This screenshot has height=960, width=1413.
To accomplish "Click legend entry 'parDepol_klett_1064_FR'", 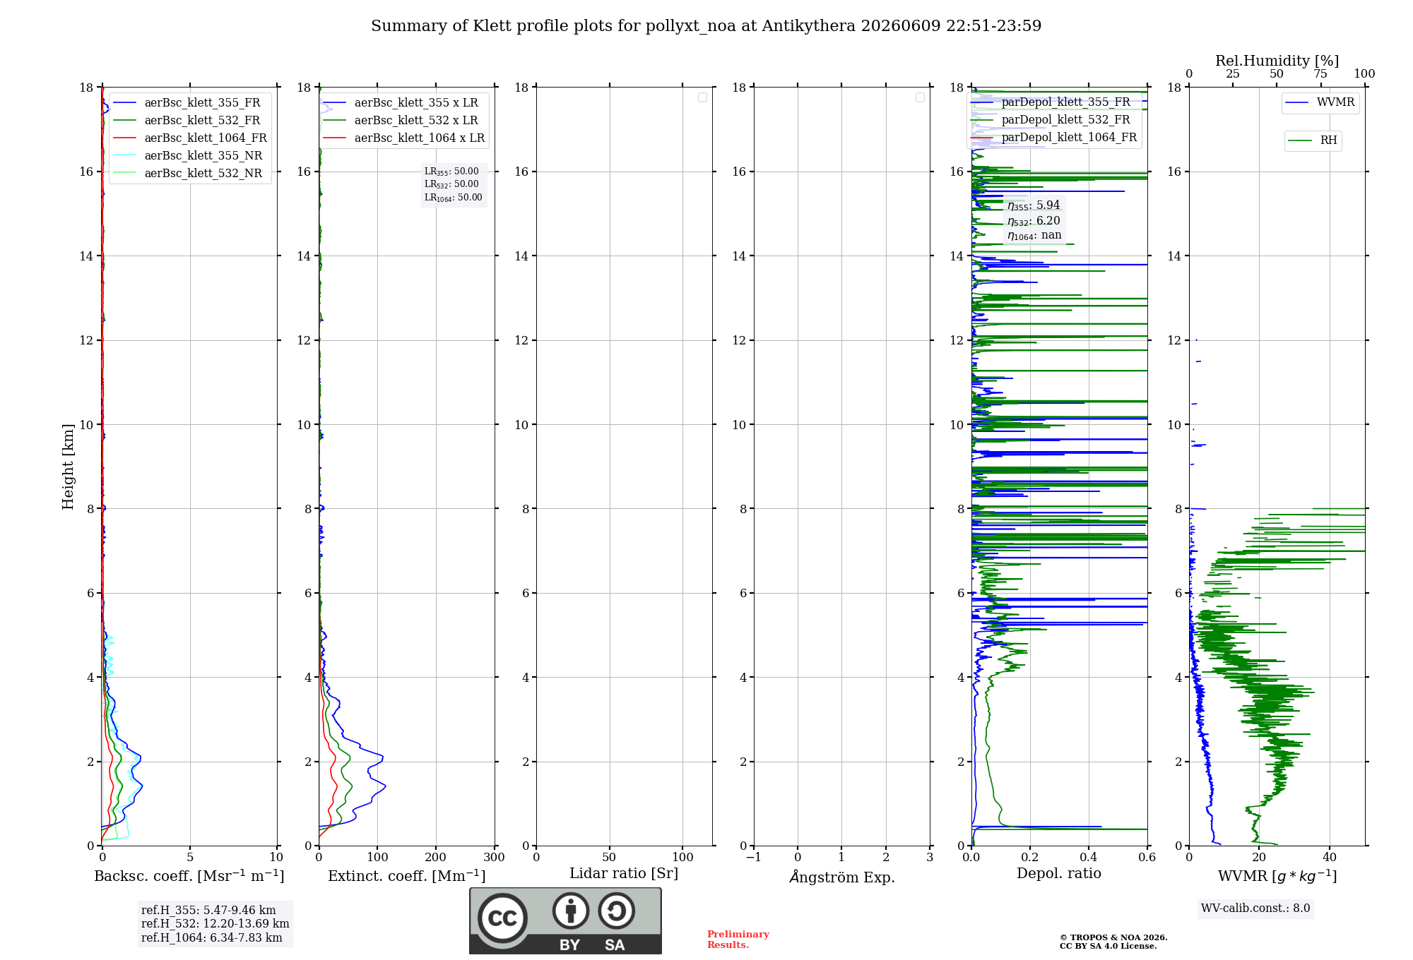I will [1069, 138].
